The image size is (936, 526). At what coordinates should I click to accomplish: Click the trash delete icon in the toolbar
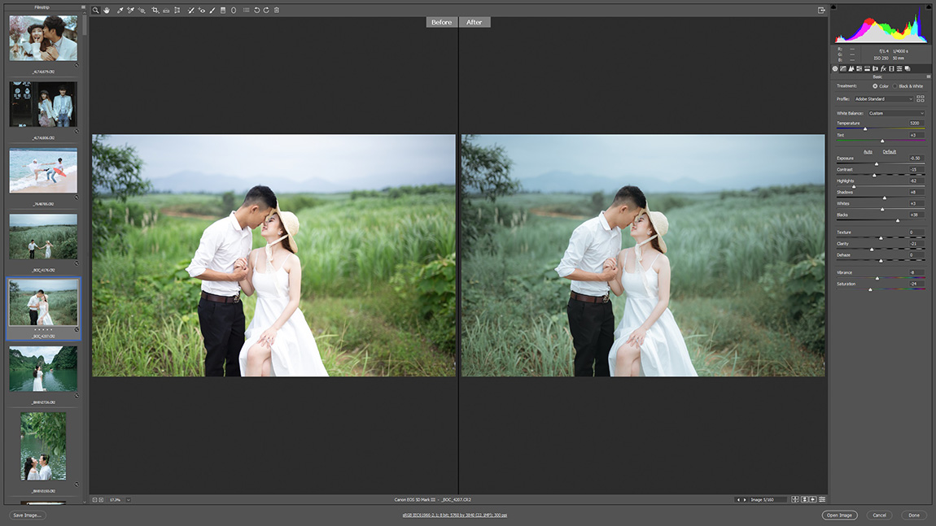pyautogui.click(x=277, y=11)
